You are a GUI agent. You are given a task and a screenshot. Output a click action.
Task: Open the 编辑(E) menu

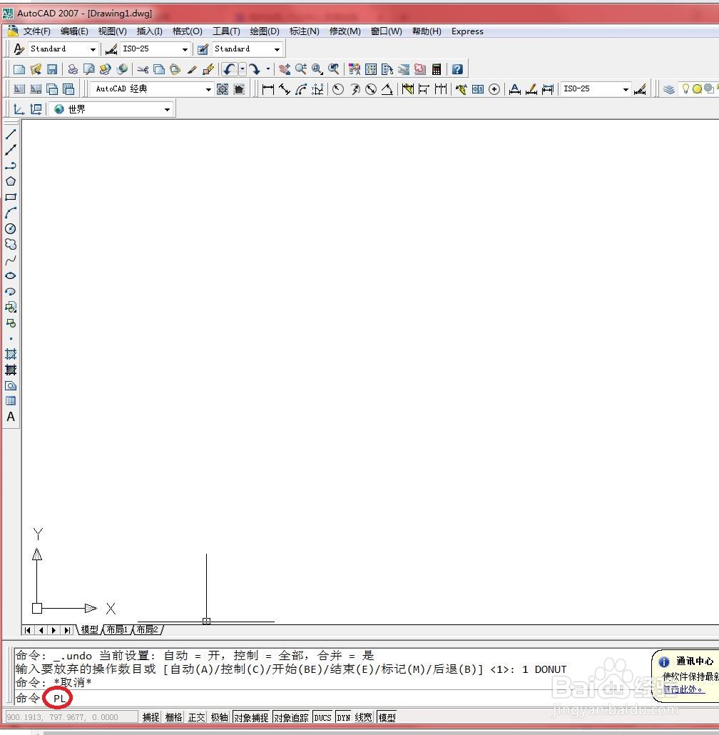(74, 31)
